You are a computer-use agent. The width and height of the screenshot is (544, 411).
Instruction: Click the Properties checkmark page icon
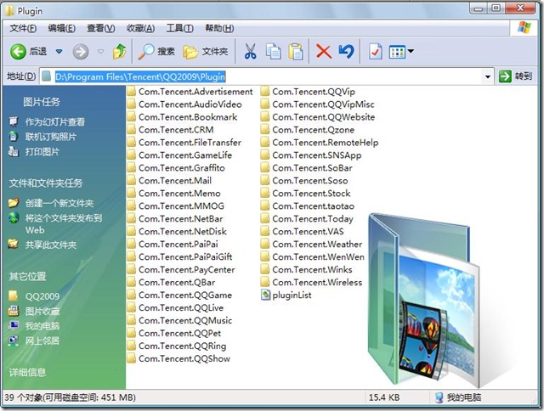click(376, 52)
